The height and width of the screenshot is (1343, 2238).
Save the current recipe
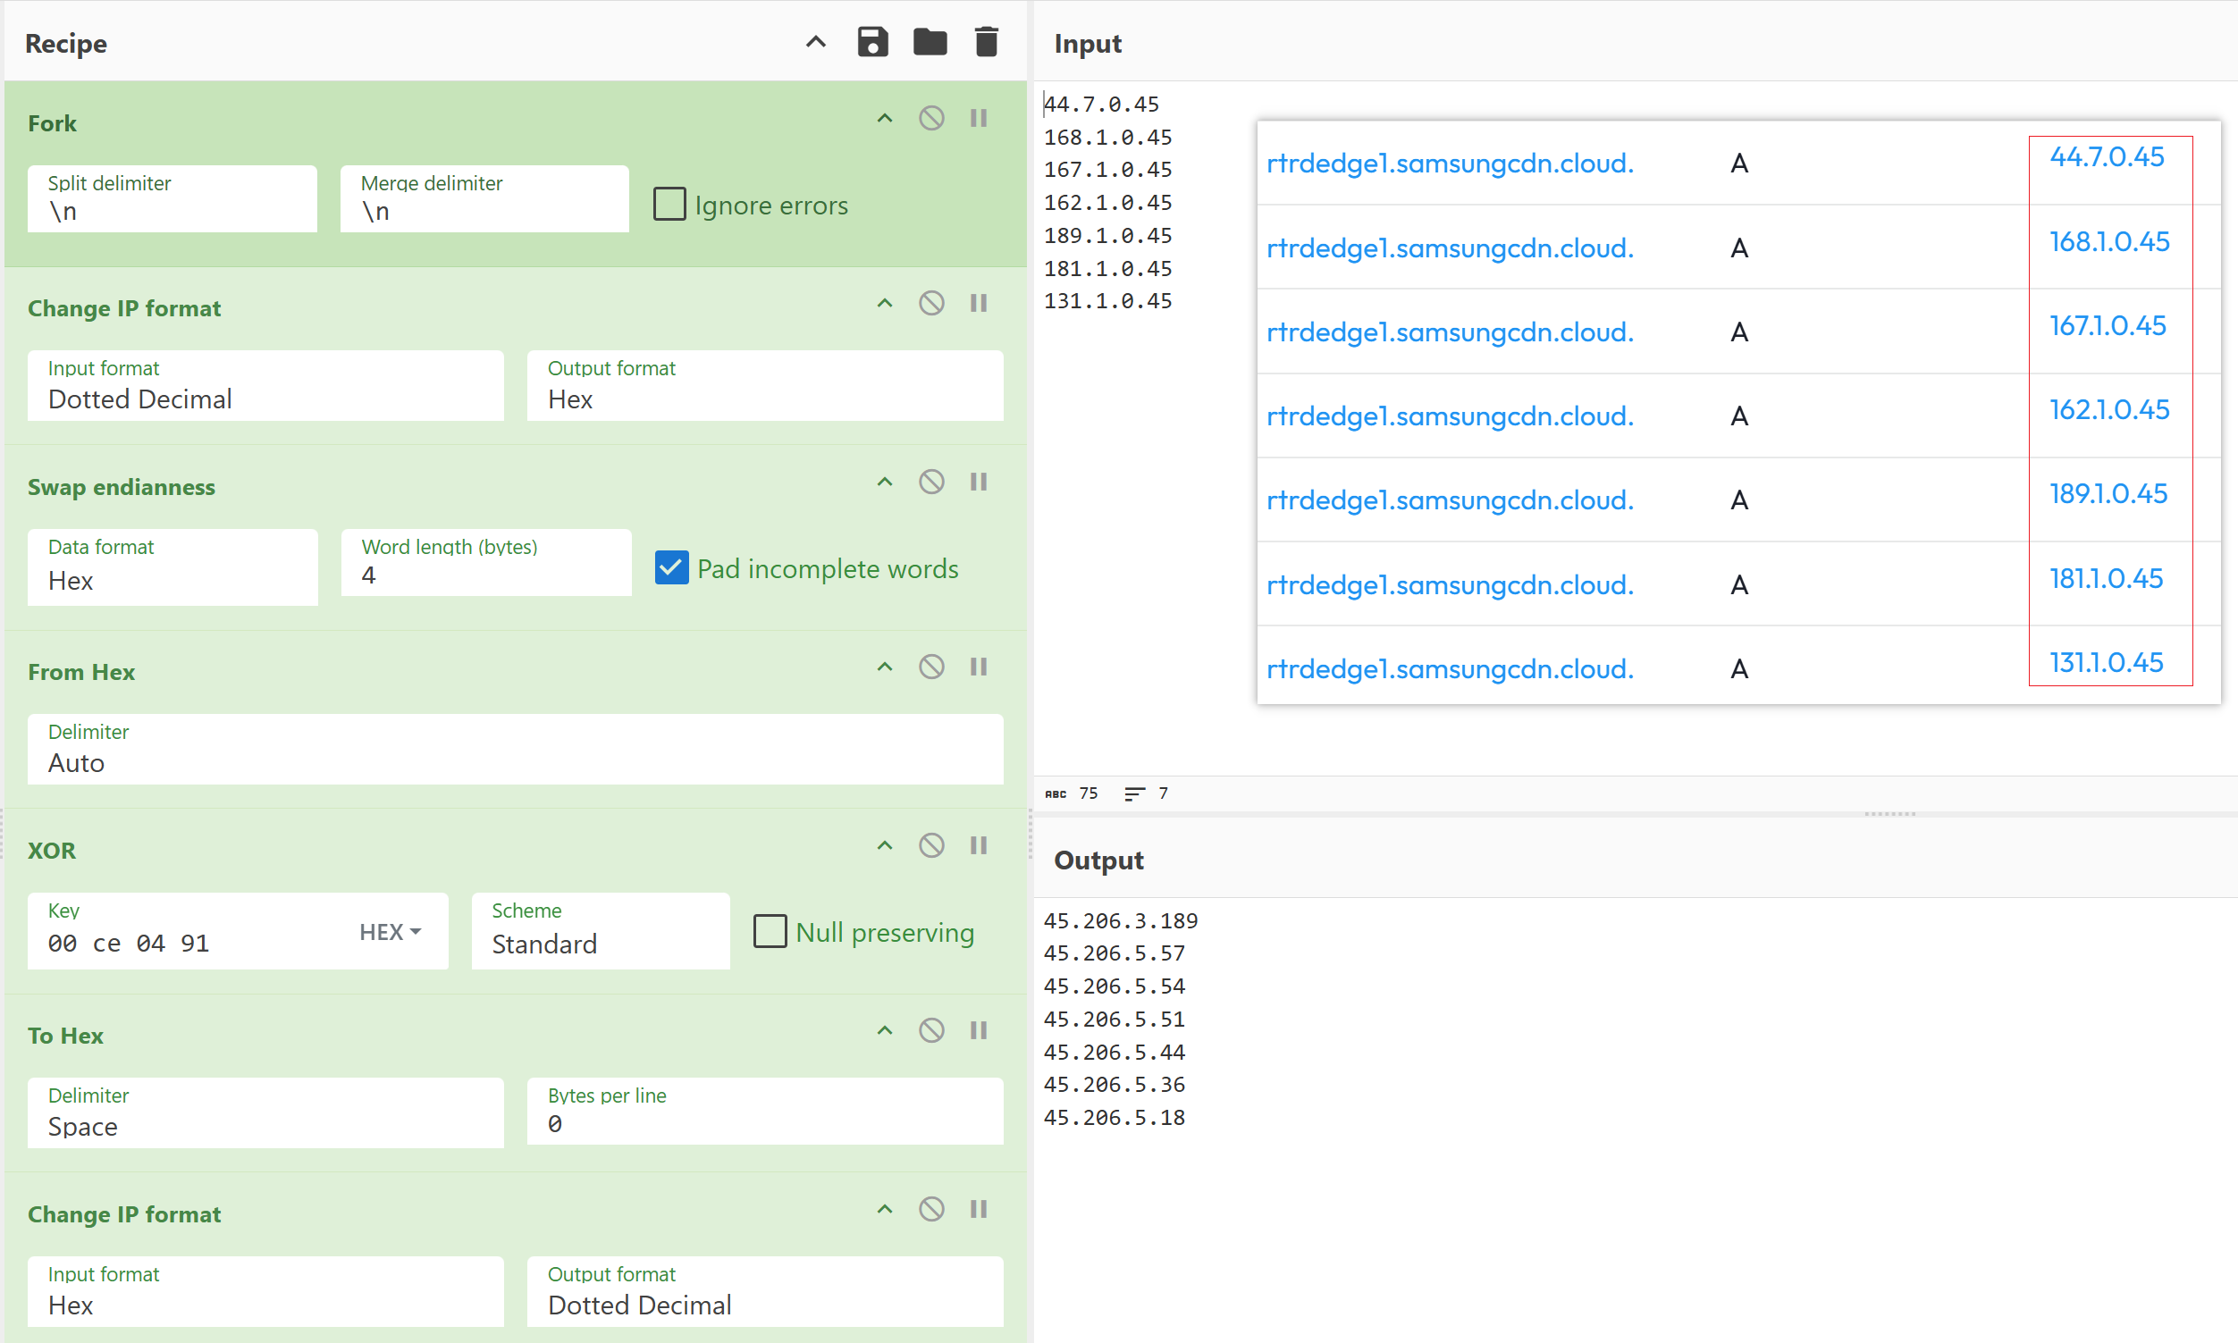click(872, 42)
